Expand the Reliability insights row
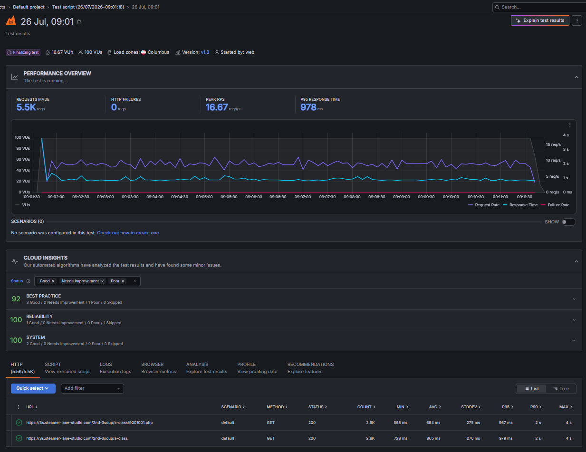This screenshot has height=452, width=586. point(574,320)
